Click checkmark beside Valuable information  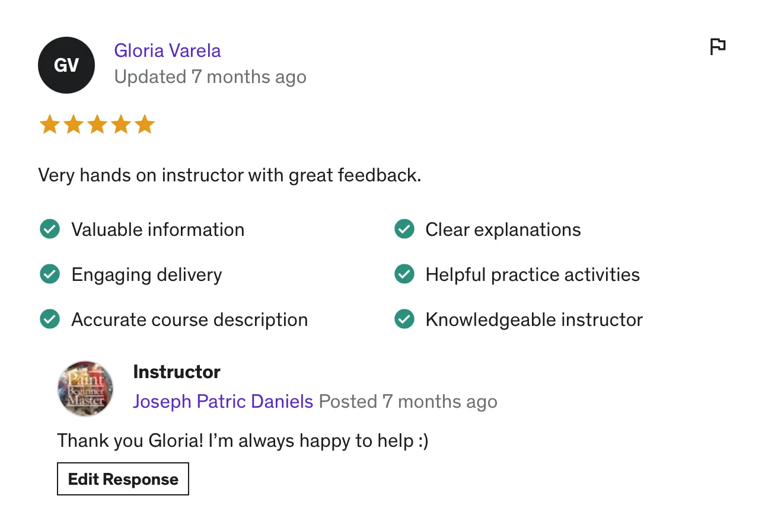(x=50, y=229)
